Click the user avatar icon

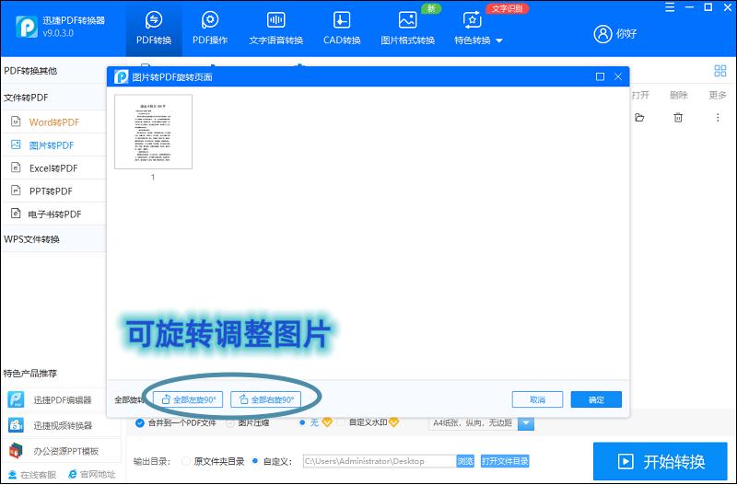[602, 34]
